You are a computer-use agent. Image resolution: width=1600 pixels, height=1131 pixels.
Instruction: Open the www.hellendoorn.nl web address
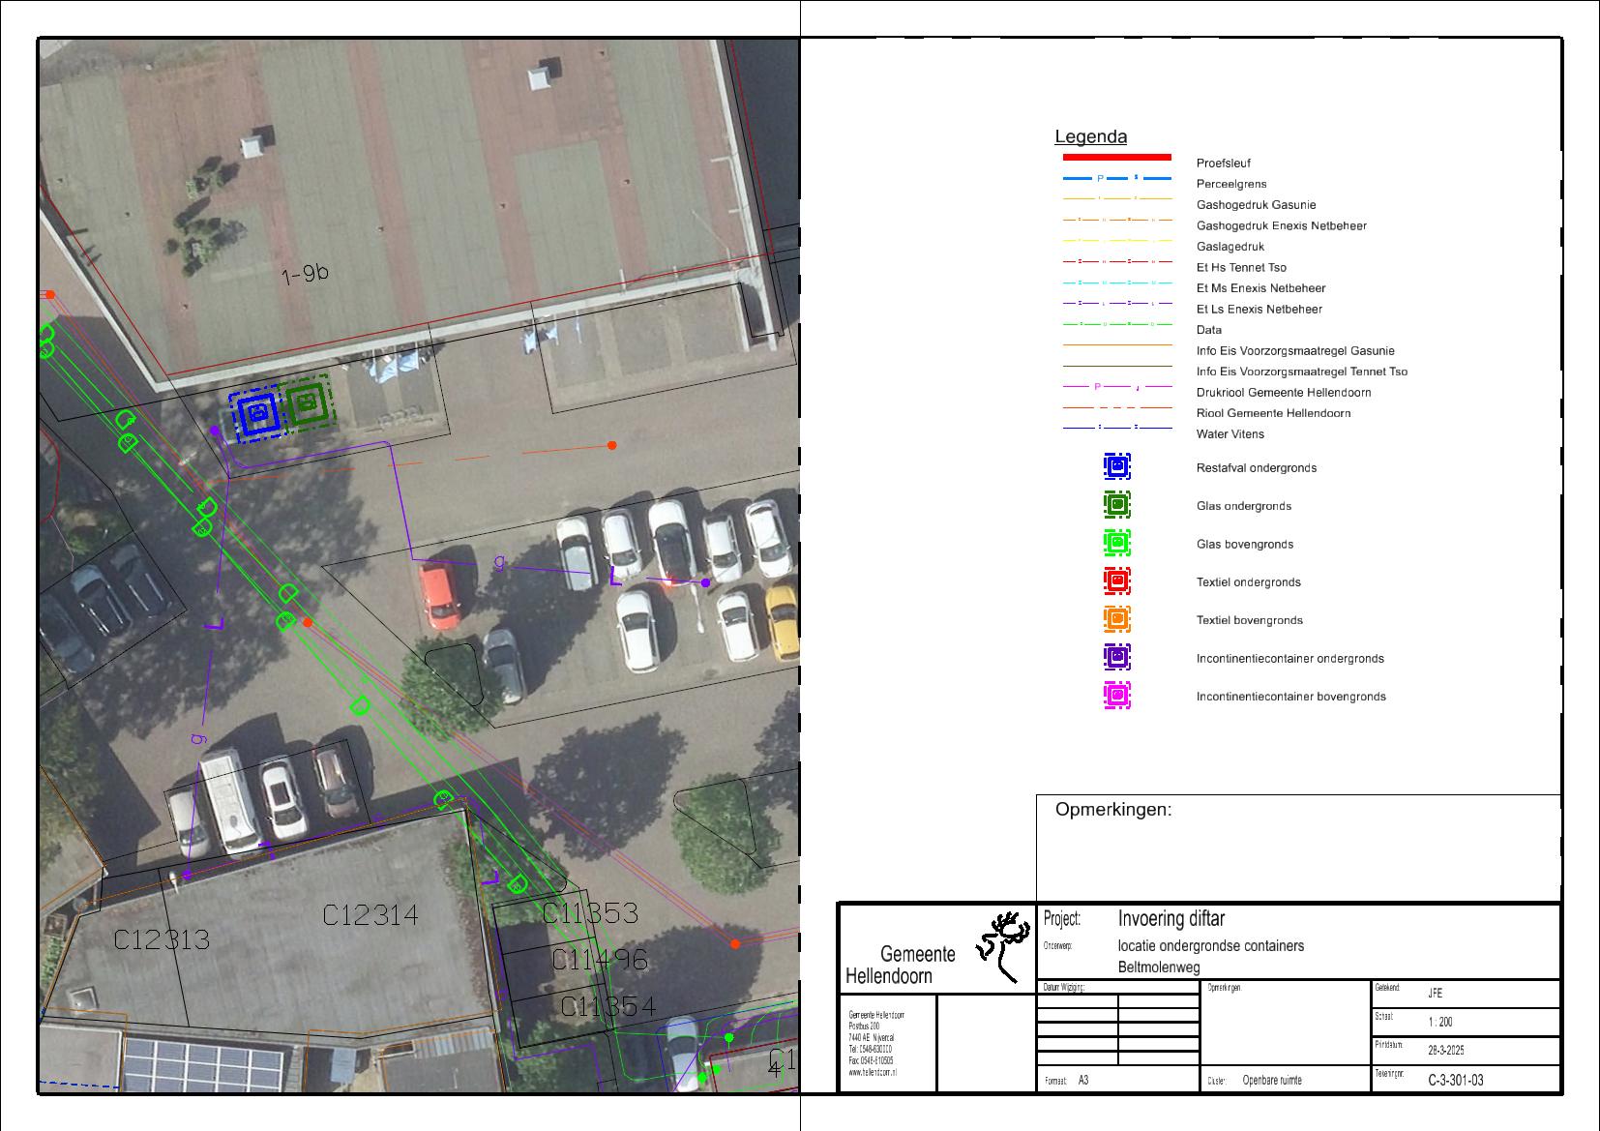pyautogui.click(x=873, y=1073)
